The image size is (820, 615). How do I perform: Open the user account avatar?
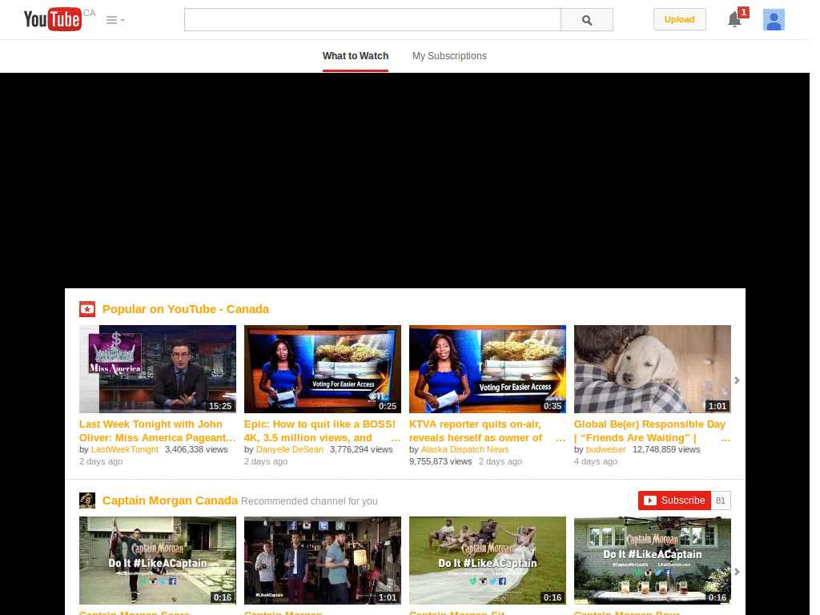pos(773,20)
